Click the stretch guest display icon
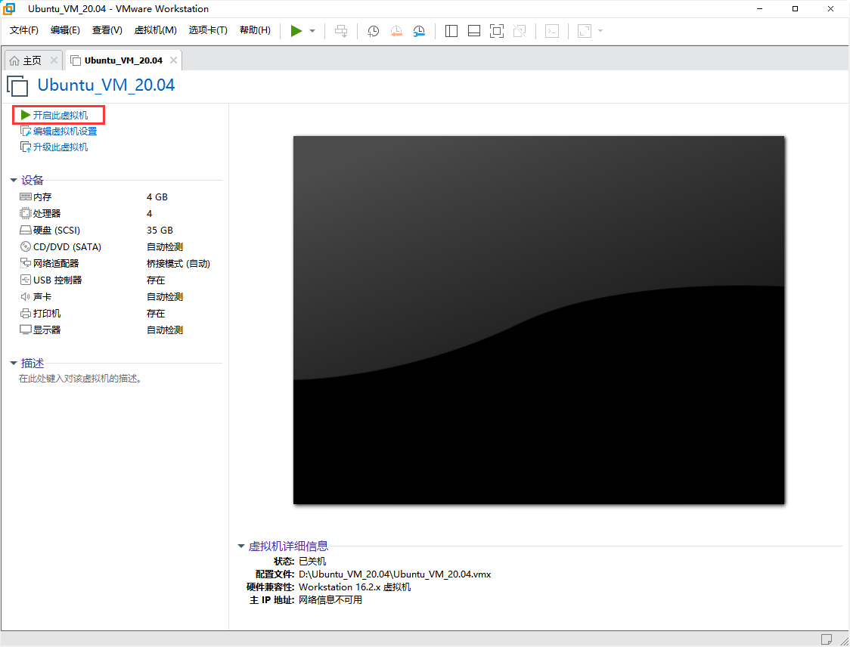 tap(585, 31)
